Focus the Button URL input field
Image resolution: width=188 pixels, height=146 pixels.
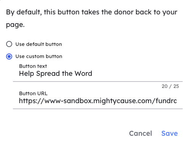click(98, 101)
